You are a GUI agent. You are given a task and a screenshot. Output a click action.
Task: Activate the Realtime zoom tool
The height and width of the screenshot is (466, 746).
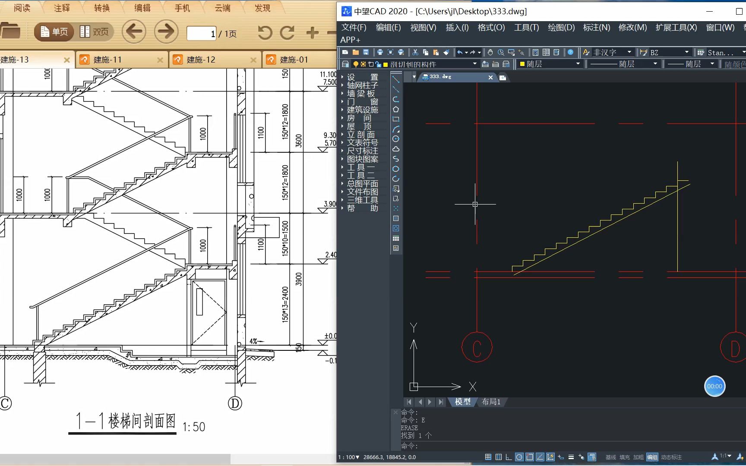(501, 52)
